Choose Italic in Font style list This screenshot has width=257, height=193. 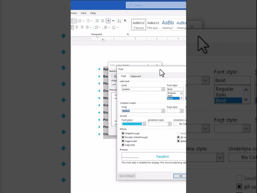point(170,96)
